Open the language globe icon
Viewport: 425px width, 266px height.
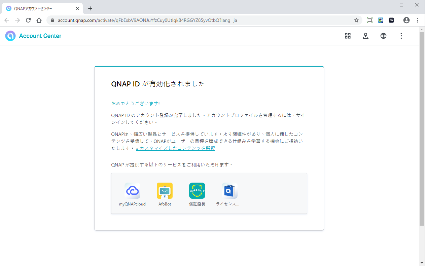click(x=383, y=36)
